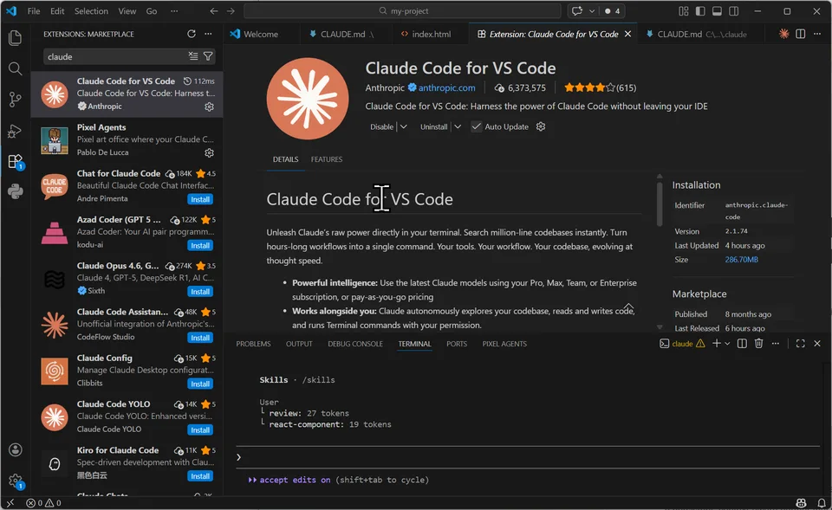Open the Accounts icon in activity bar
The height and width of the screenshot is (510, 832).
point(16,450)
